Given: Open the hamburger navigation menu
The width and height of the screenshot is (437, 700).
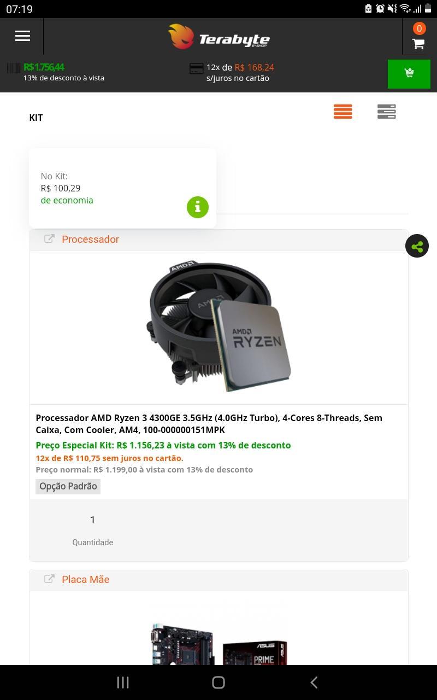Looking at the screenshot, I should (x=22, y=36).
